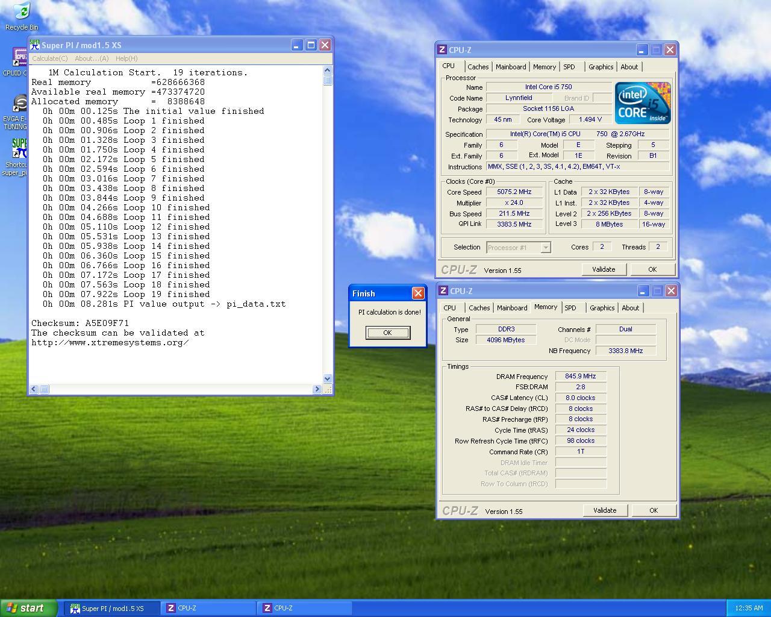Click the Name field Intel Core i5 750
This screenshot has width=771, height=617.
point(549,87)
